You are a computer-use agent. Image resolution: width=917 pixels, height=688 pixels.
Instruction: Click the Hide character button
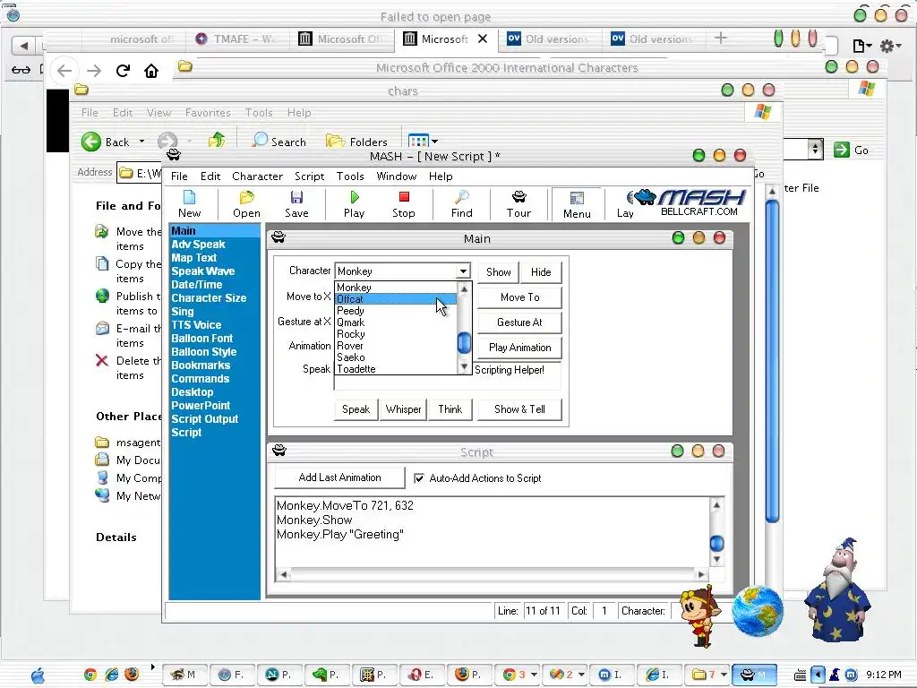click(541, 272)
